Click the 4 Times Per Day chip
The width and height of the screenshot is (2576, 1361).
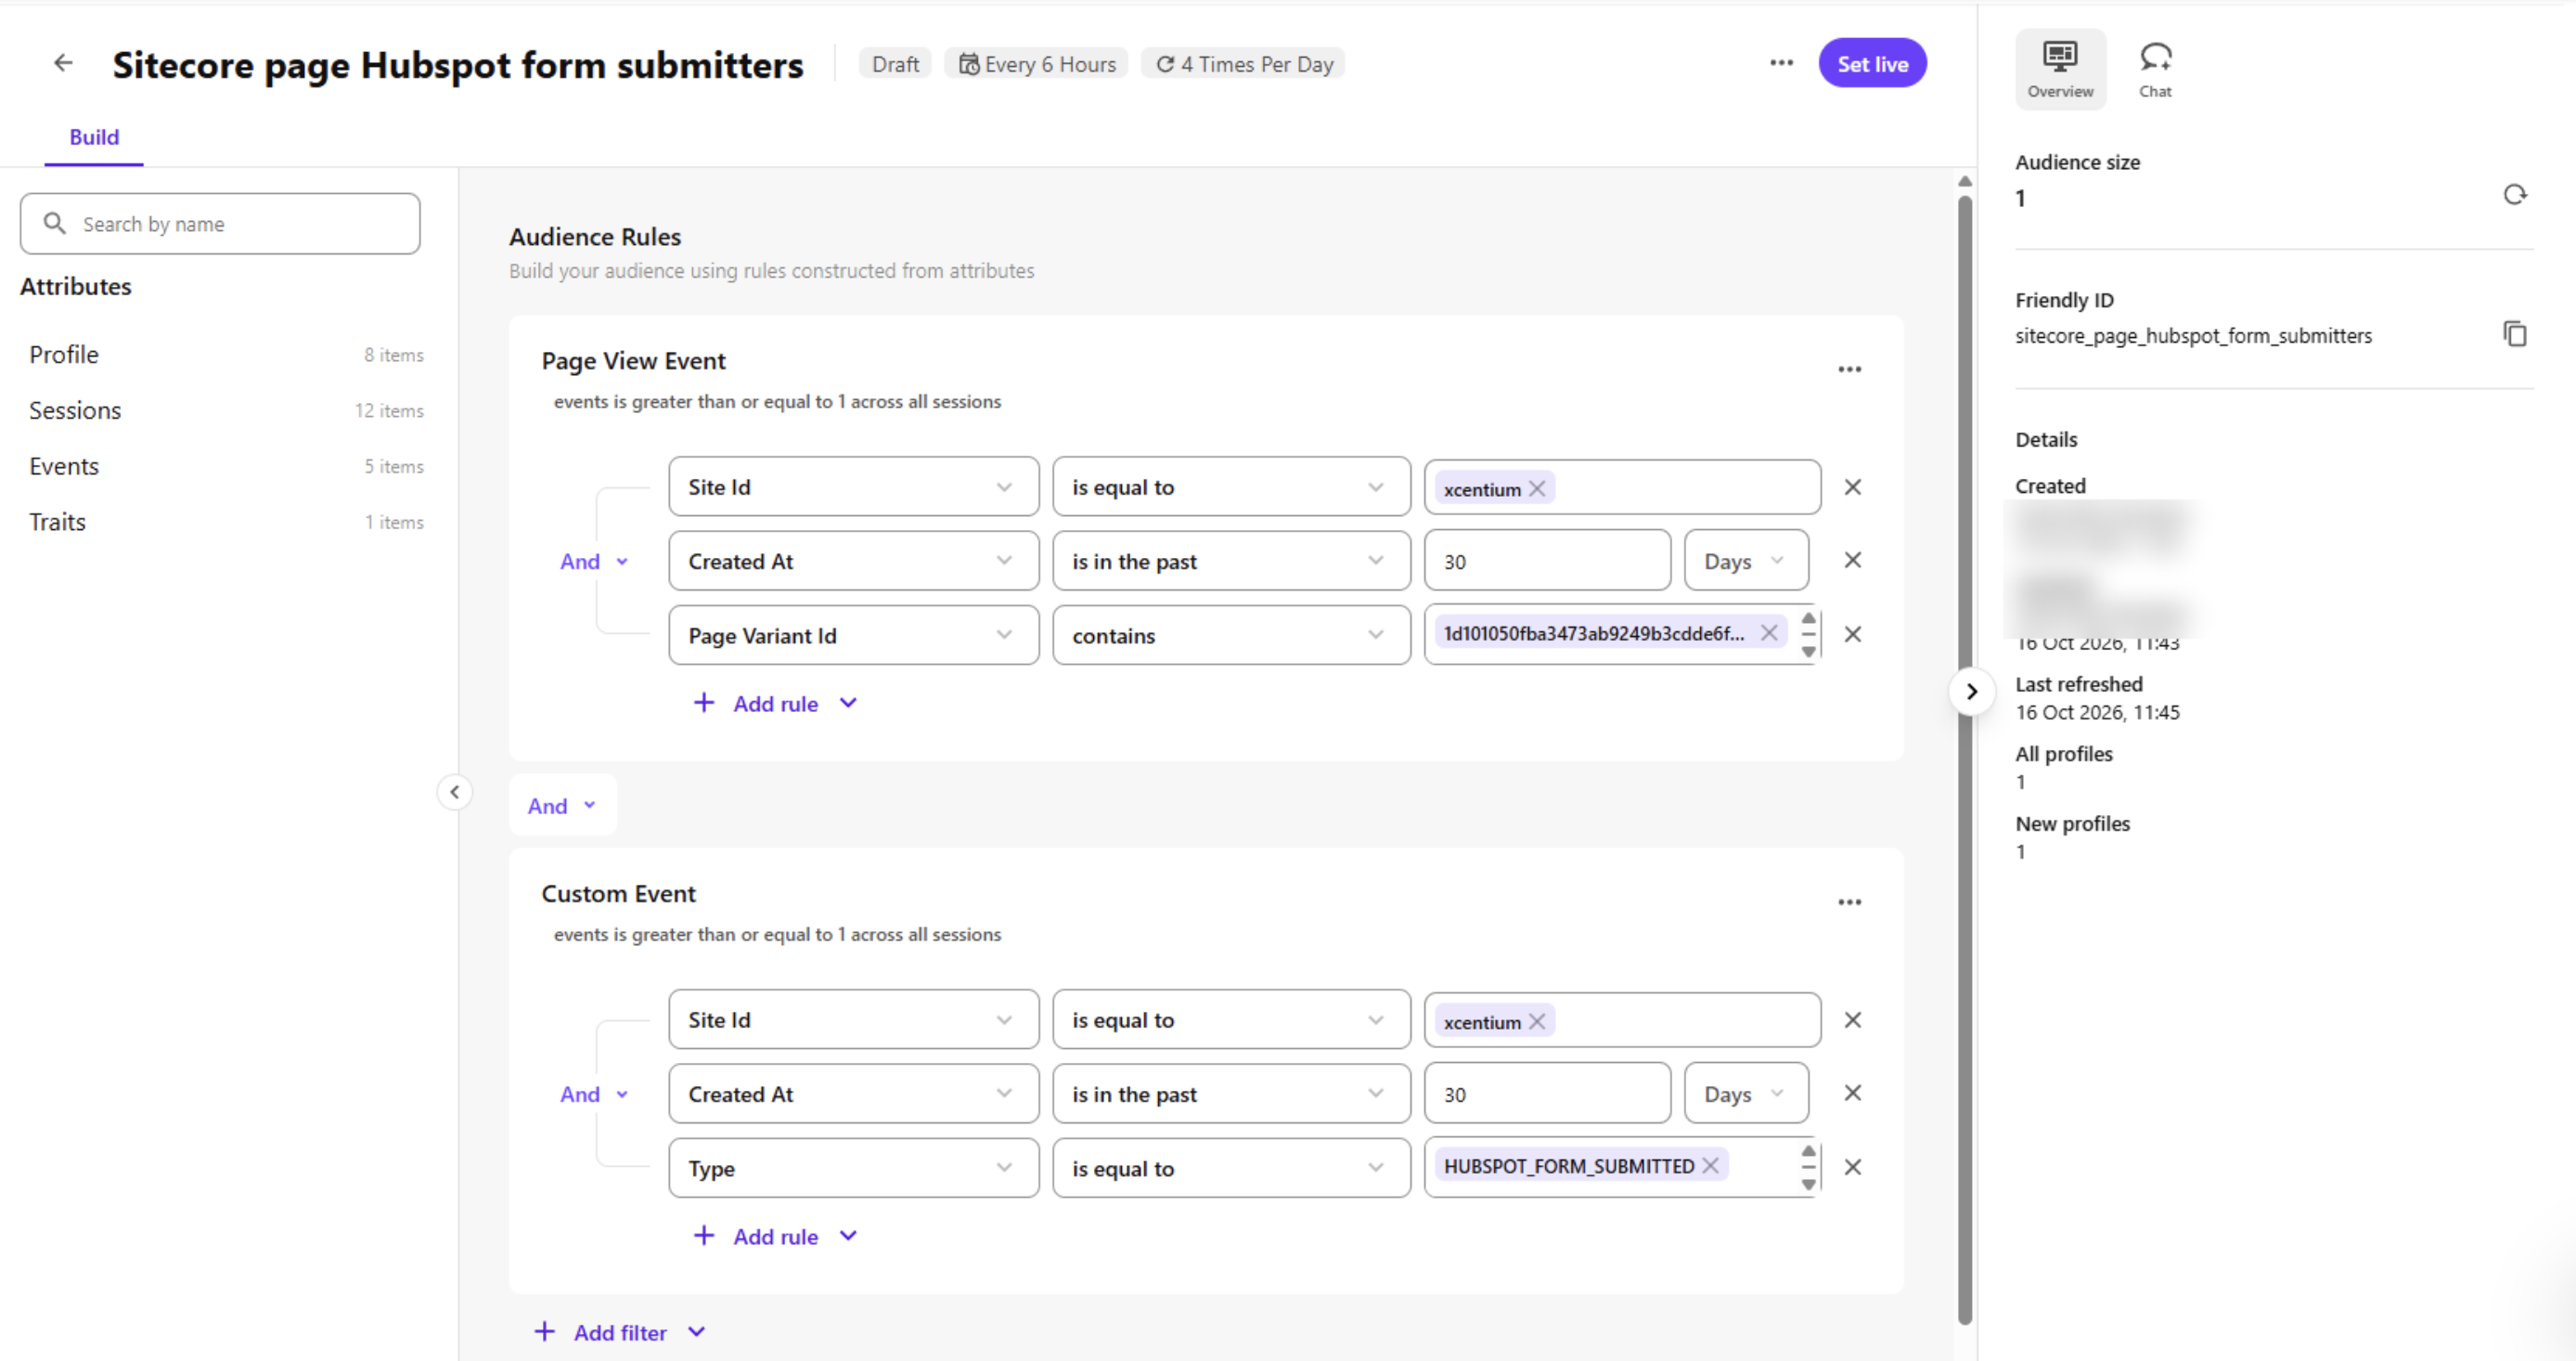1243,63
